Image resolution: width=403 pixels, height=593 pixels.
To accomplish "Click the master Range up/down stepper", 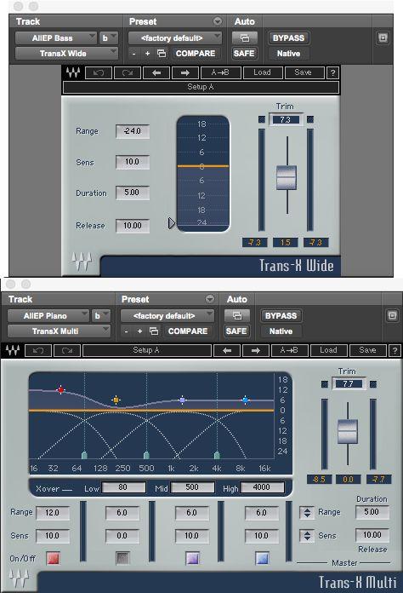I will [307, 512].
